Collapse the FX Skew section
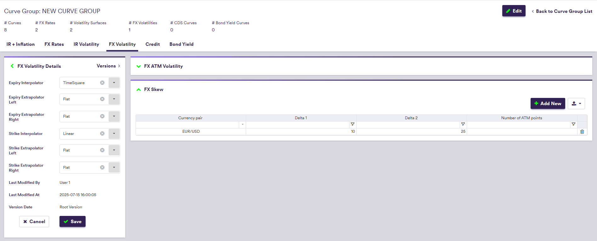The height and width of the screenshot is (241, 597). [x=138, y=90]
